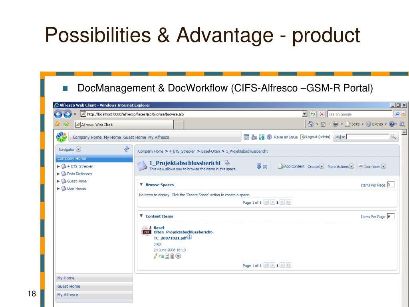Screen dimensions: 409x307
Task: Click Basel-Olten in the breadcrumb
Action: 210,151
